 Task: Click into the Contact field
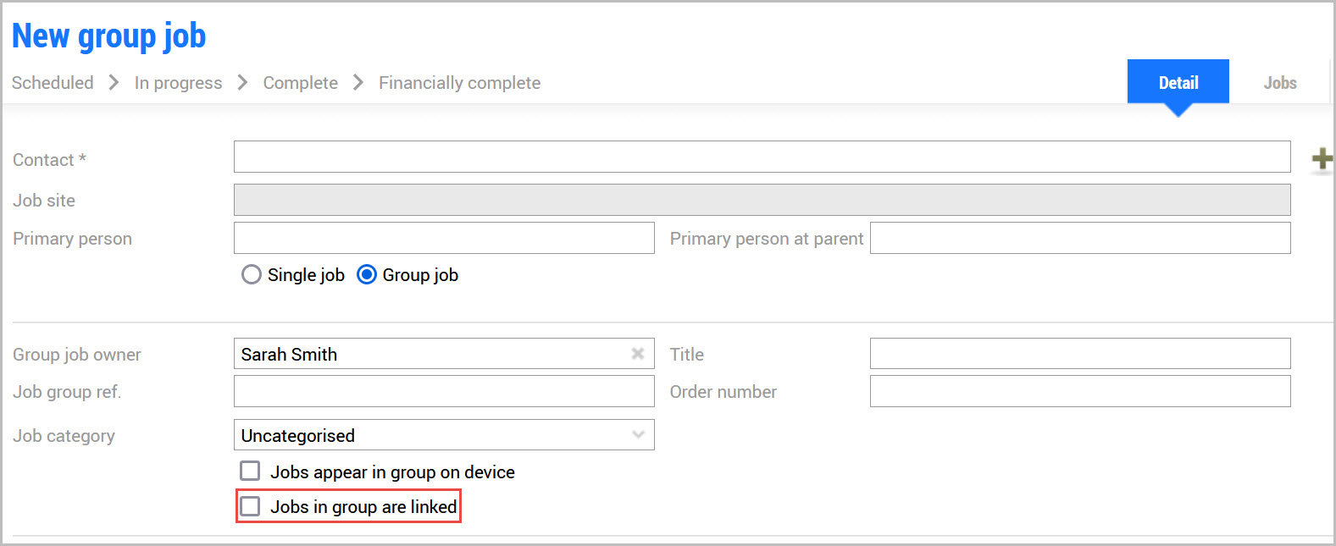click(762, 157)
